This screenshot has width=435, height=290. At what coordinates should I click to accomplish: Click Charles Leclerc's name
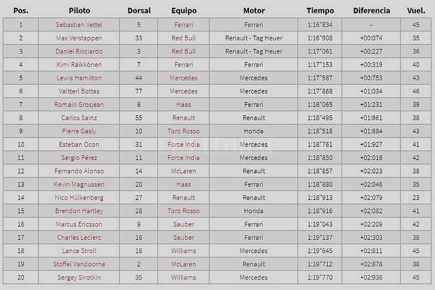[79, 237]
